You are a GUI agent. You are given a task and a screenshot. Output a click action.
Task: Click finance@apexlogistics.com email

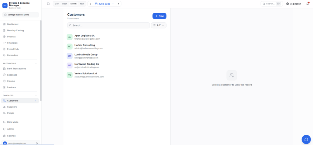(87, 39)
